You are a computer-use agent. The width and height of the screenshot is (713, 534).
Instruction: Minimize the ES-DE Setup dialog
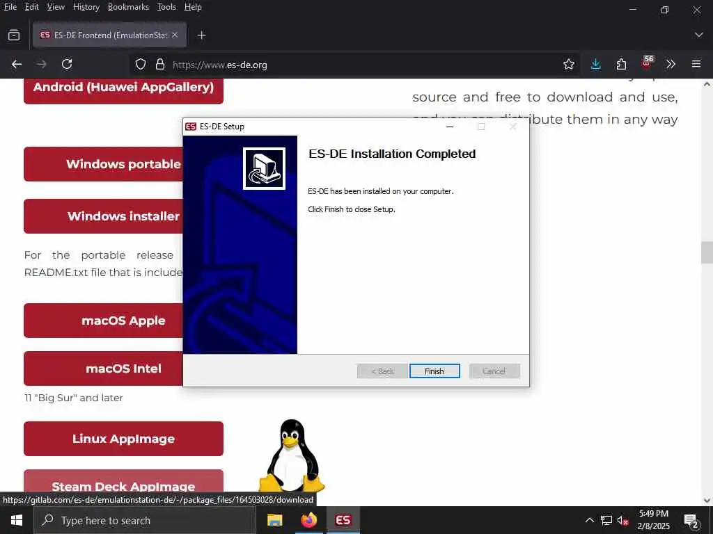point(450,127)
